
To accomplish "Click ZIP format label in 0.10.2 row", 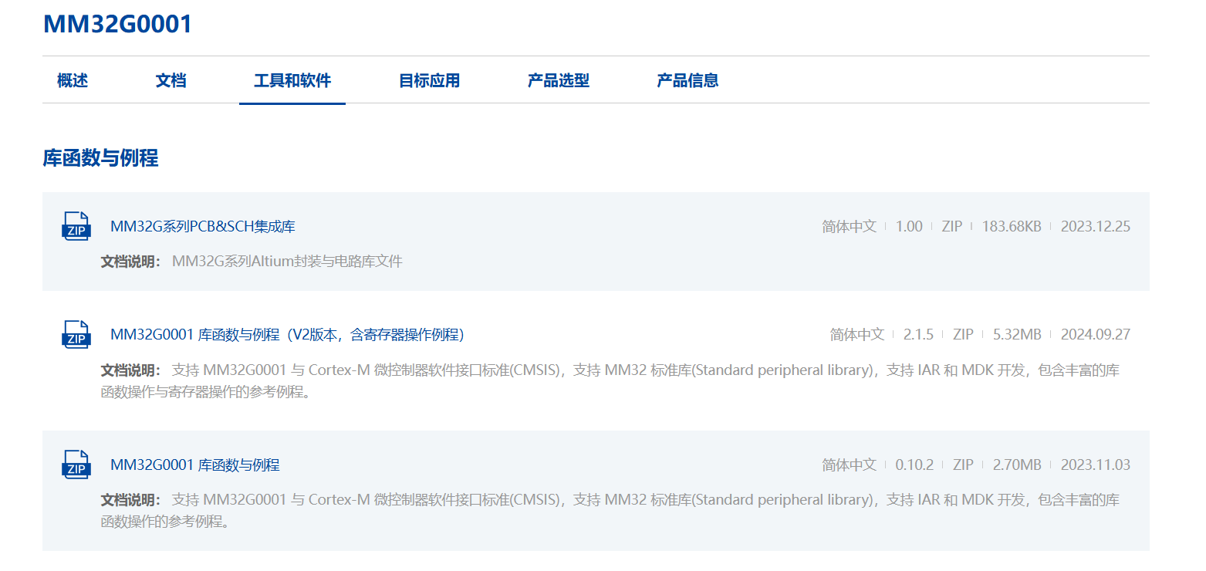I will (963, 465).
